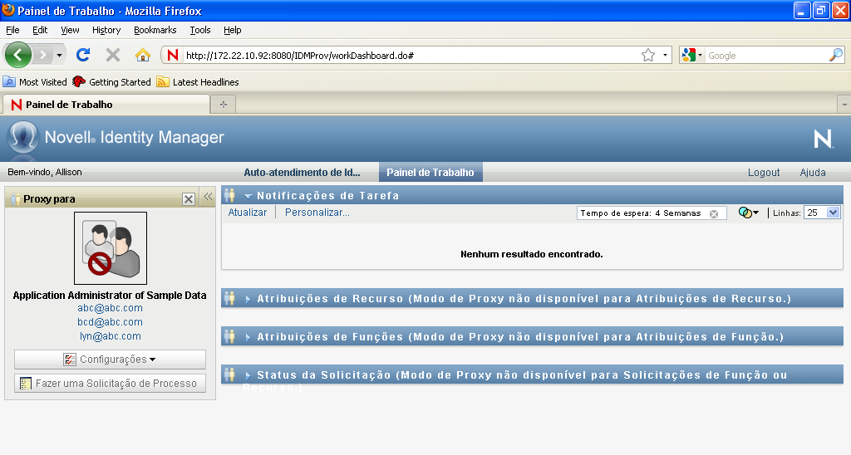Expand Atribuições de Recurso section
This screenshot has width=851, height=455.
248,299
